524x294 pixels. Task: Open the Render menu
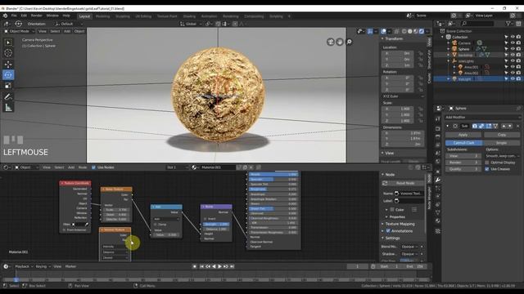pos(36,16)
